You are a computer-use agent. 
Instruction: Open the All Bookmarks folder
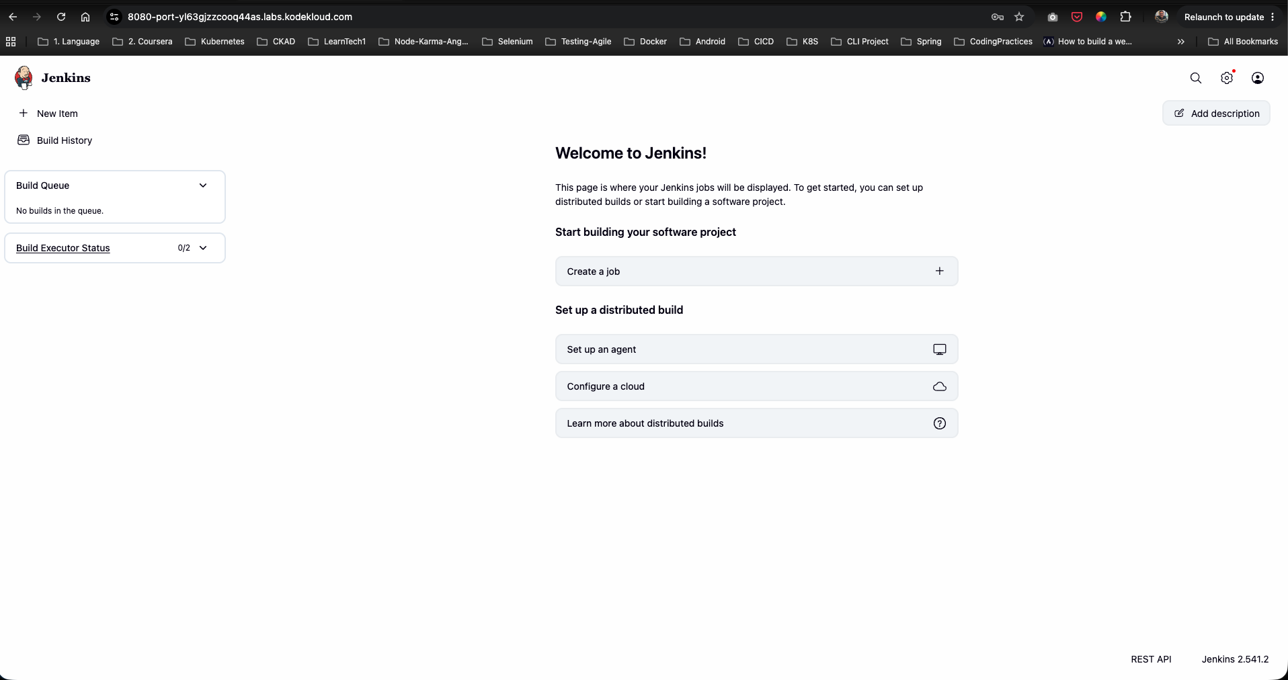(1243, 42)
